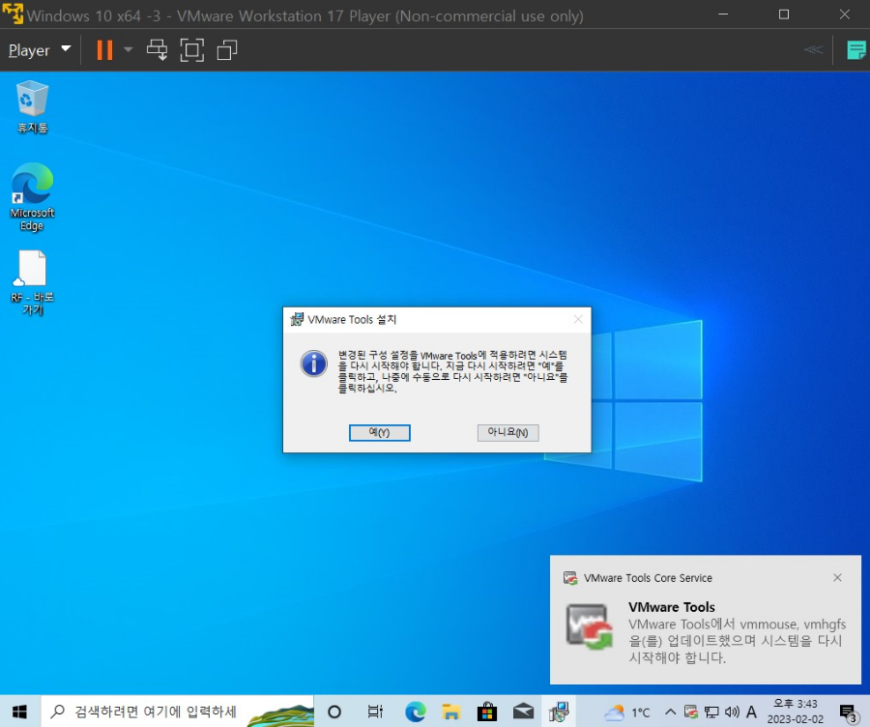Viewport: 870px width, 727px height.
Task: Open File Explorer from the taskbar
Action: click(x=451, y=712)
